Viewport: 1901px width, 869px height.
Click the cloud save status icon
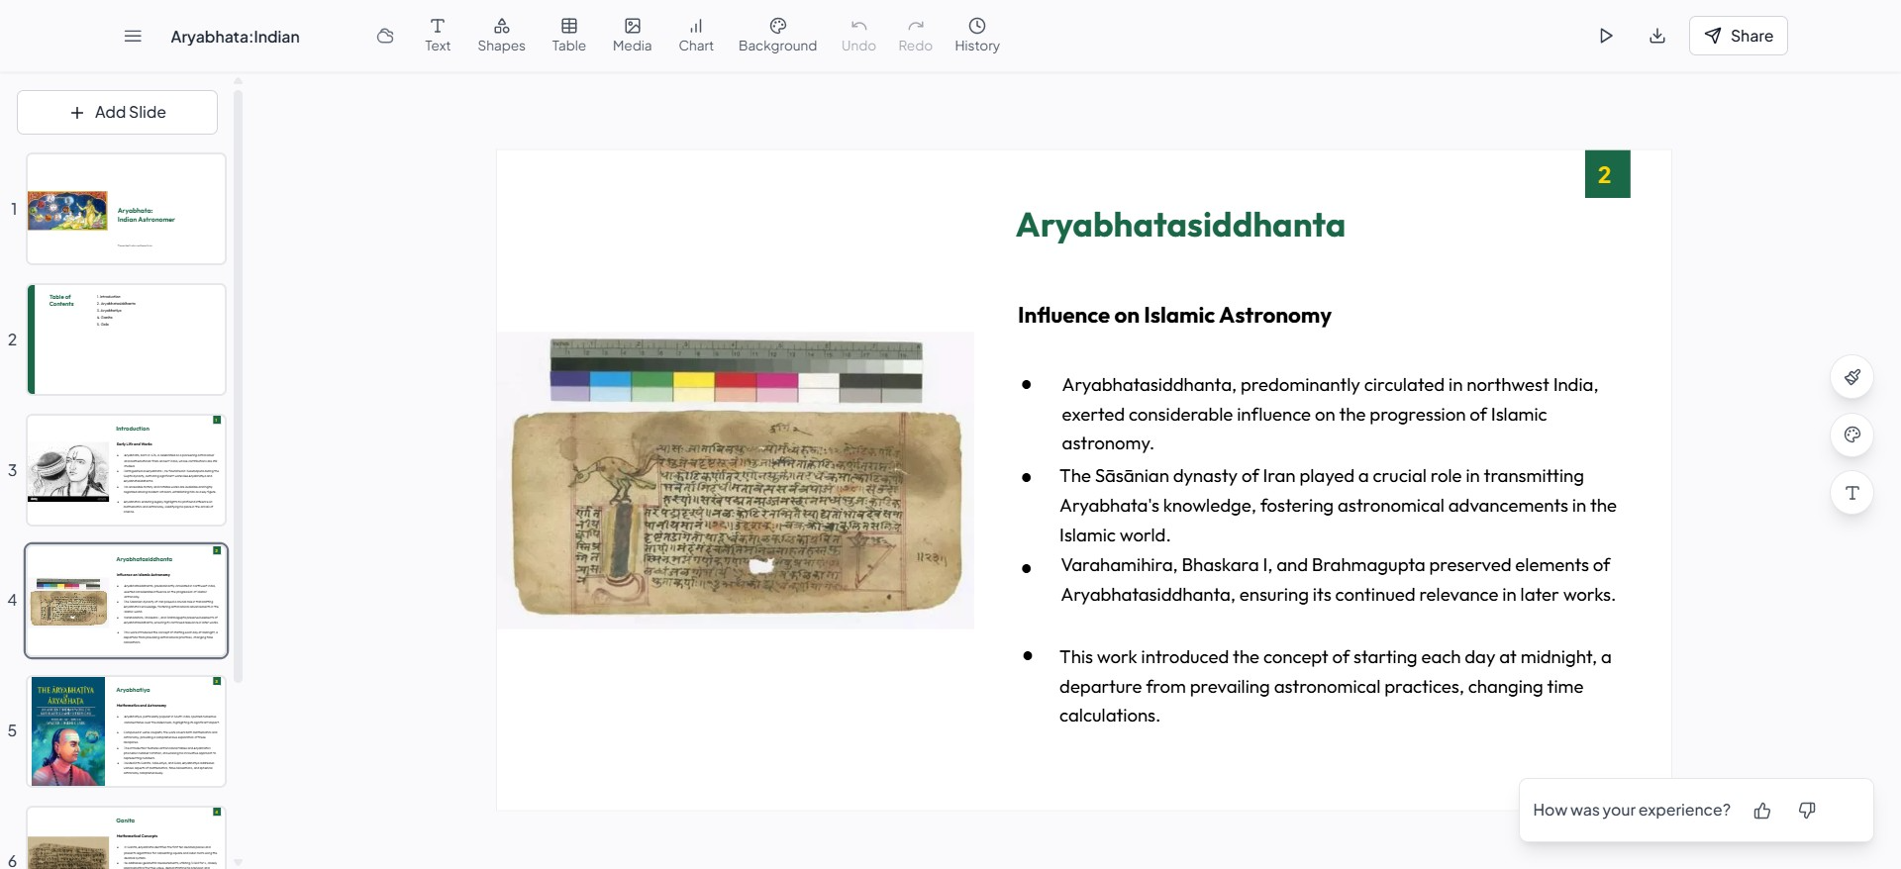pos(385,37)
